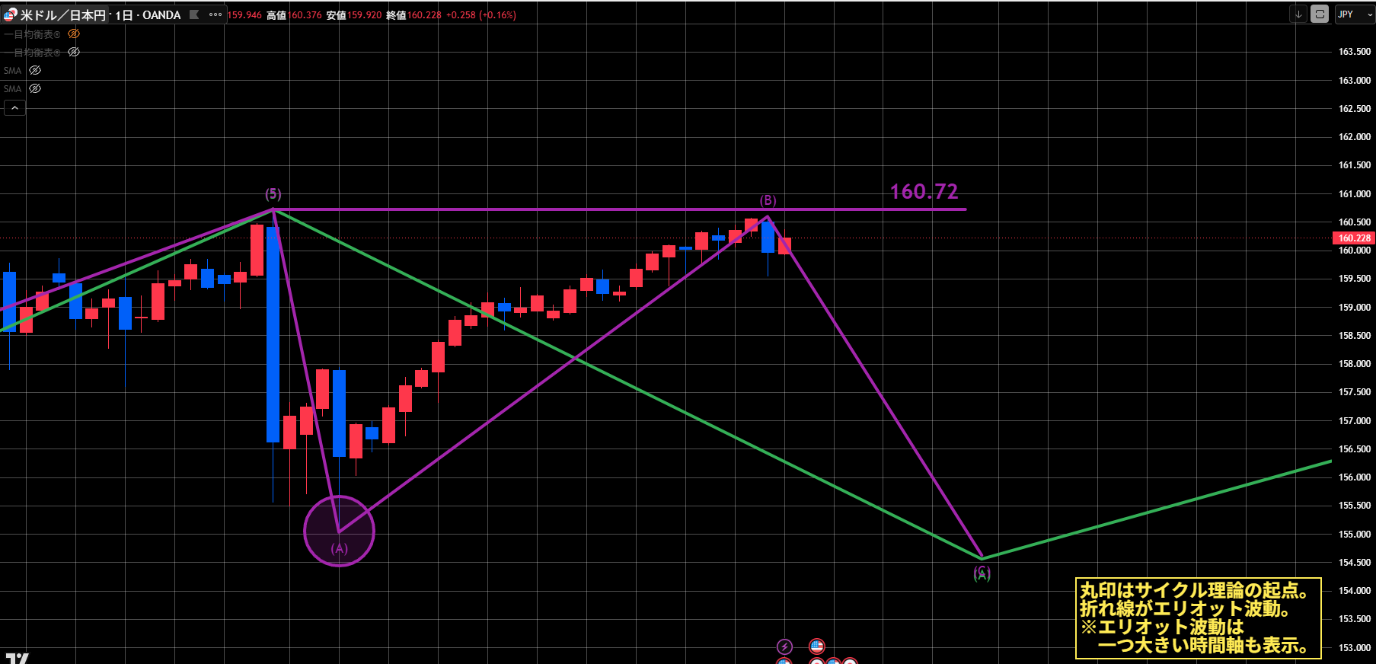The height and width of the screenshot is (664, 1376).
Task: Open the US flag economic event marker
Action: (817, 646)
